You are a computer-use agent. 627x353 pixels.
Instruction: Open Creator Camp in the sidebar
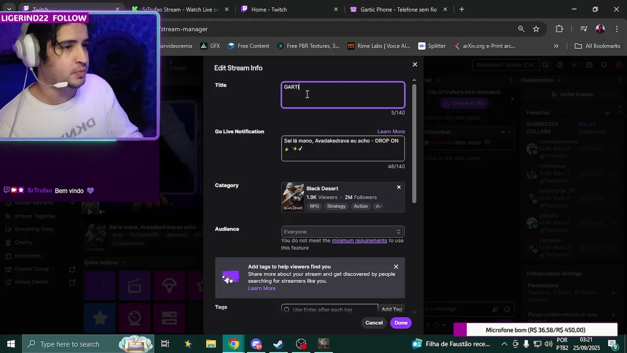[32, 269]
